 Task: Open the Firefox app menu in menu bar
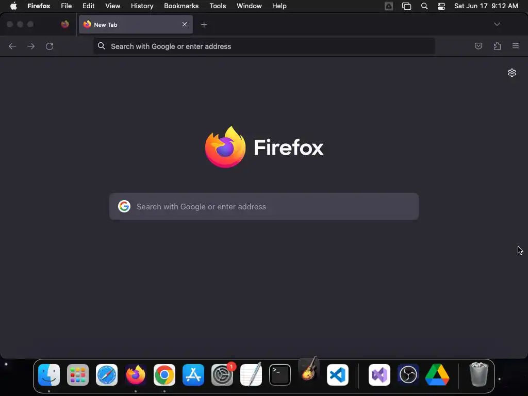tap(39, 6)
